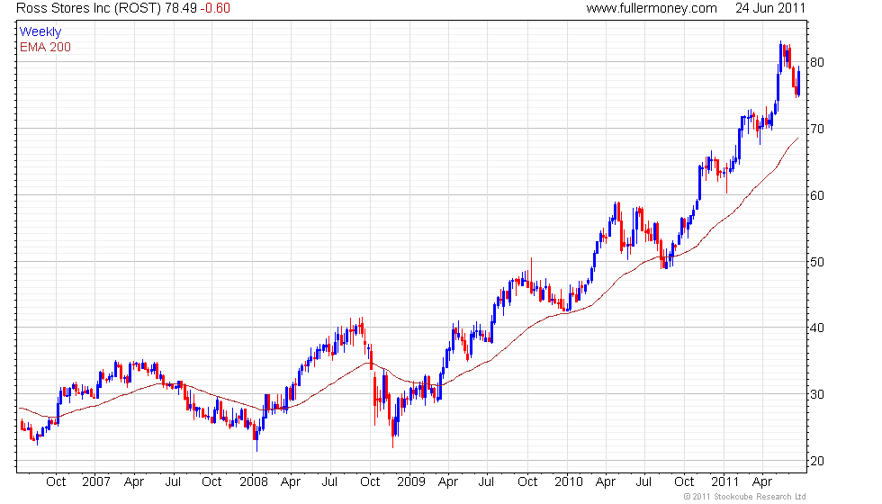Click the 2007 year axis label
The image size is (882, 504).
96,481
